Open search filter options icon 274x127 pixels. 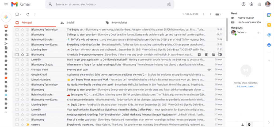pyautogui.click(x=169, y=4)
